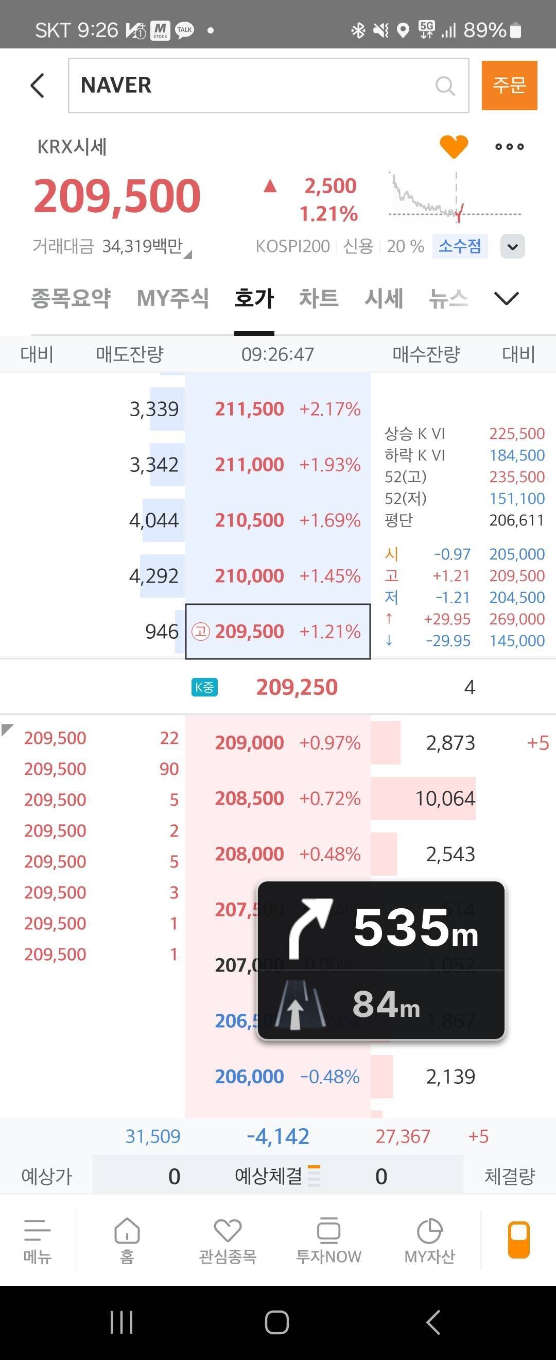Tap the magnifier search icon

coord(445,86)
